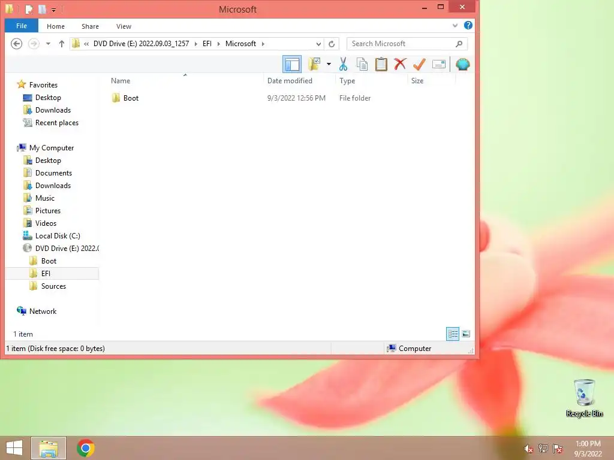
Task: Switch to the Home ribbon tab
Action: 56,26
